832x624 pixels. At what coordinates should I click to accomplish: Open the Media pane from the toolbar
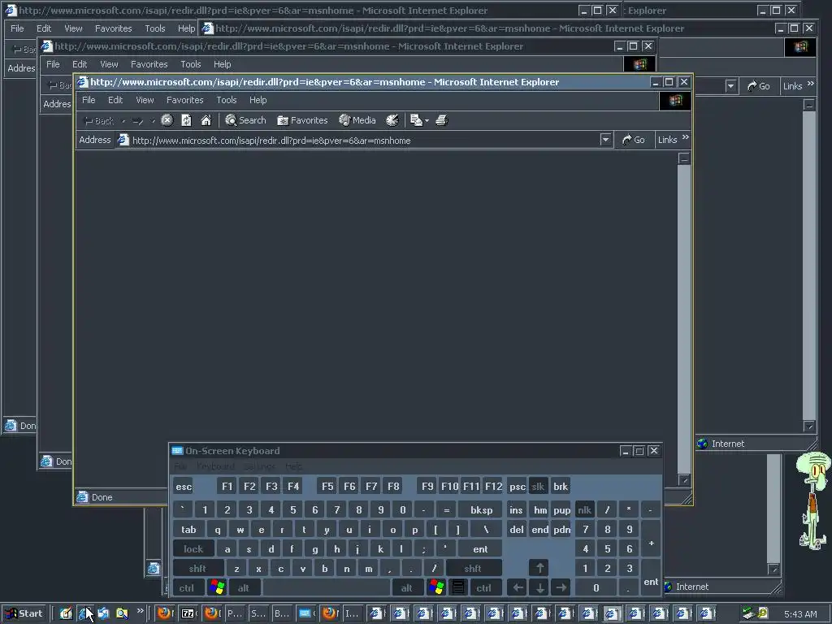357,120
